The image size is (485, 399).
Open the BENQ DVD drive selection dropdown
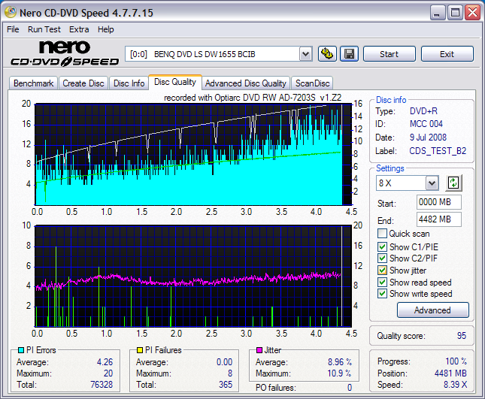305,54
